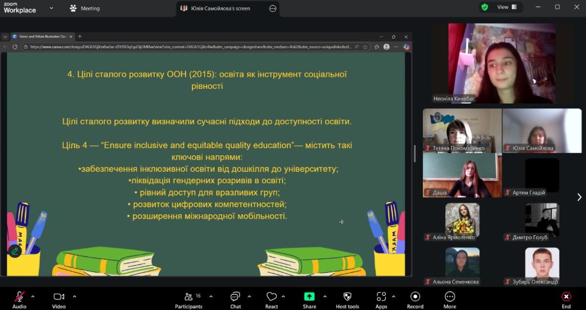Select Неоніла Кинебас video thumbnail
Viewport: 586px width, 310px height.
(502, 63)
